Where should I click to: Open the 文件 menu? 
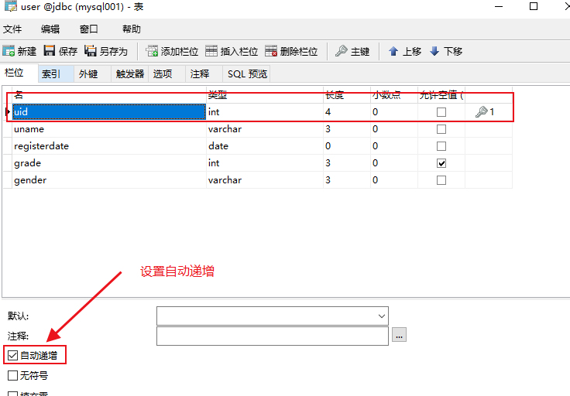(12, 29)
